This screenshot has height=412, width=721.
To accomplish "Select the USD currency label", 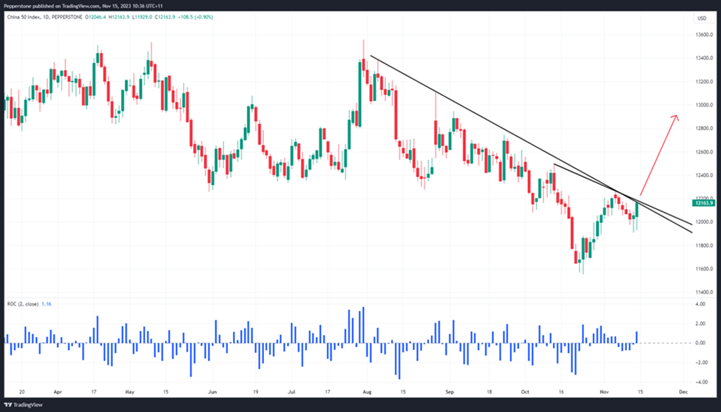I will 703,18.
